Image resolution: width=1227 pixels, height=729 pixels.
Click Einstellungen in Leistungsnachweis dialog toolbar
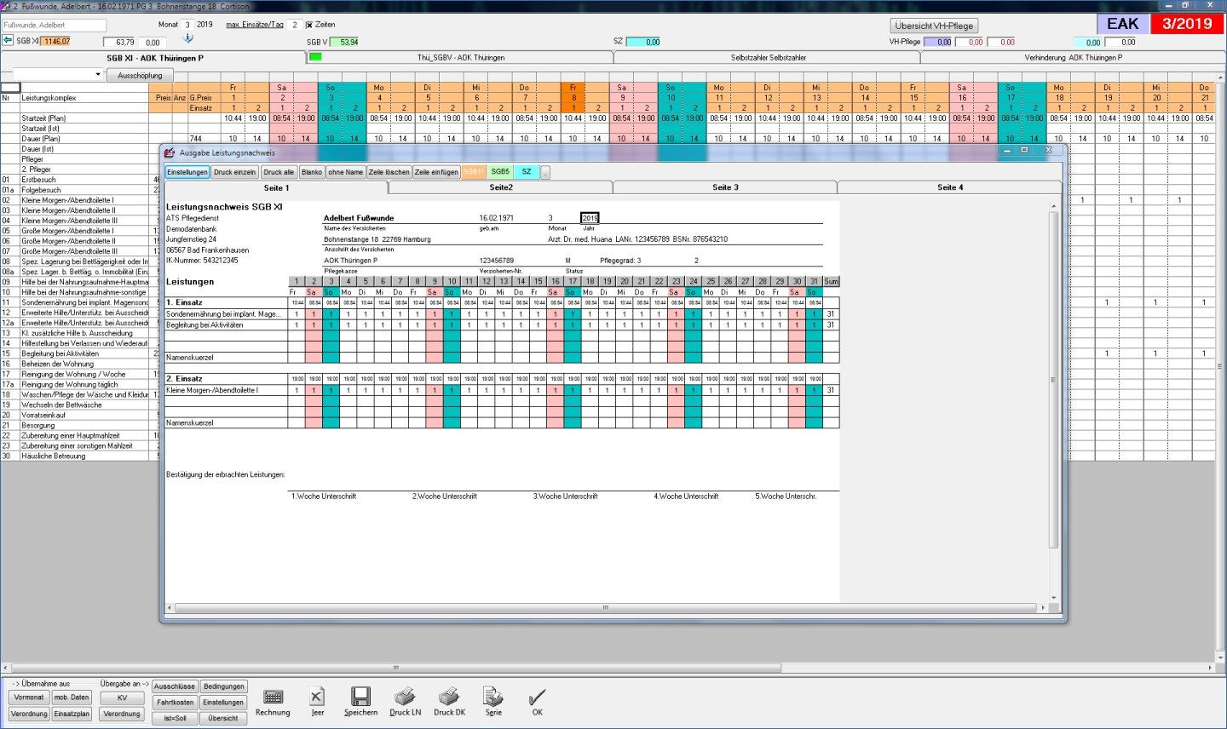tap(187, 172)
